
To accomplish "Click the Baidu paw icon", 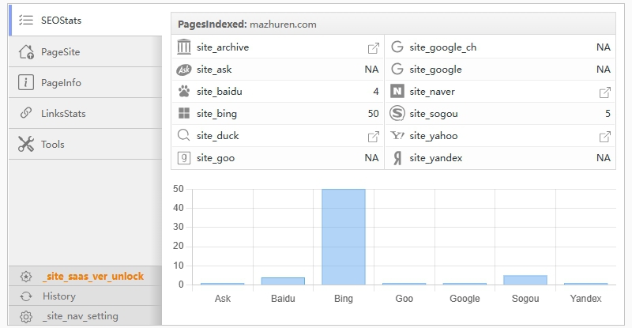I will click(x=184, y=92).
